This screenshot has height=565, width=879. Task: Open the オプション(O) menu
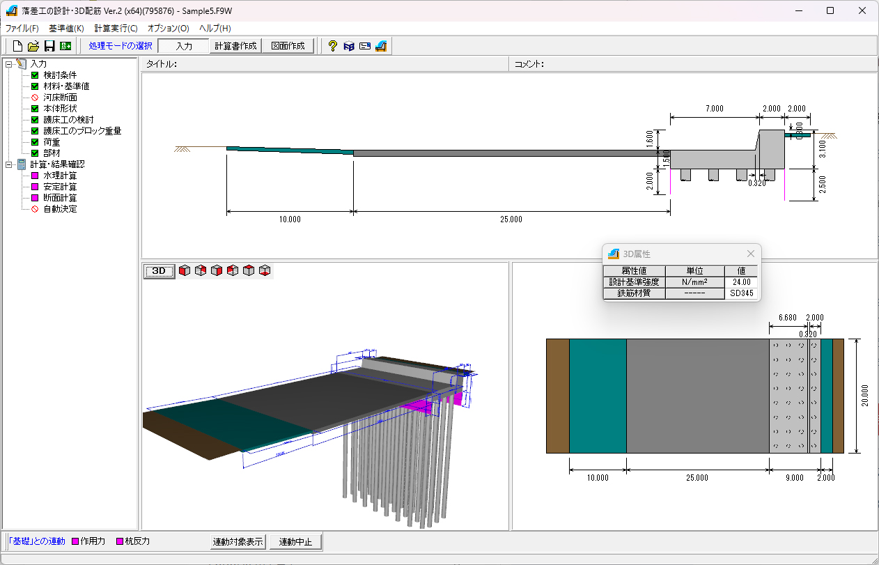[x=168, y=29]
